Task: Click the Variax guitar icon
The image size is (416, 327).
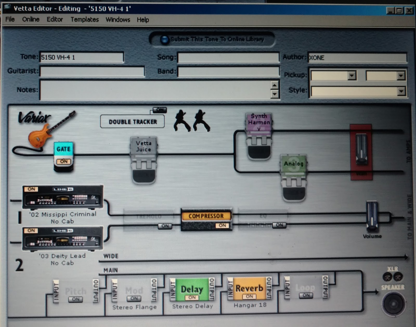Action: pos(51,129)
